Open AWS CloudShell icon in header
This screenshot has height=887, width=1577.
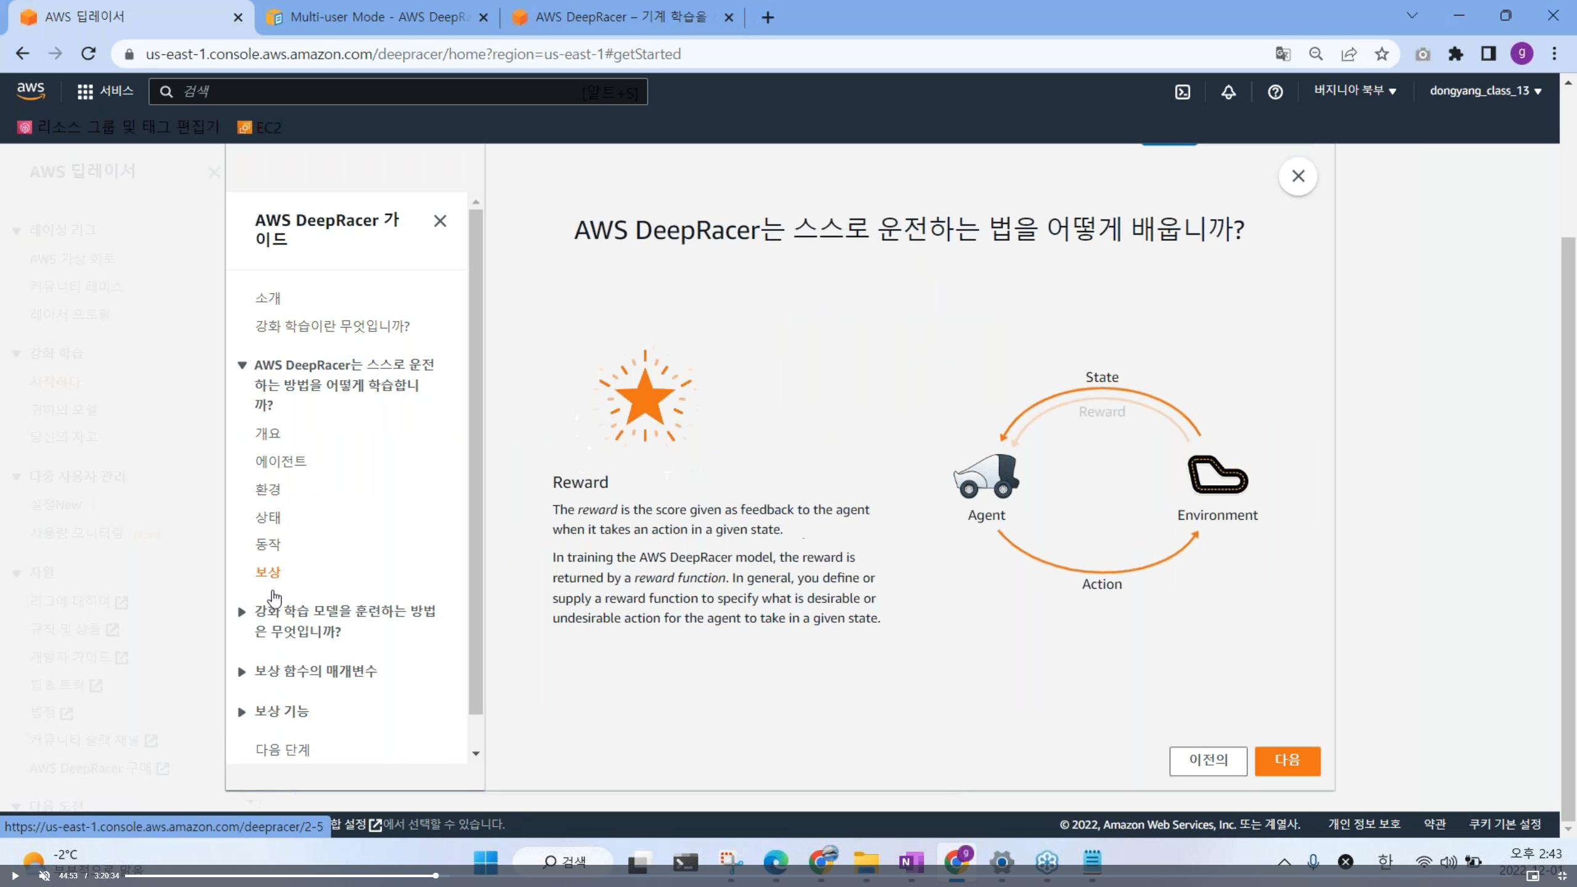1182,92
